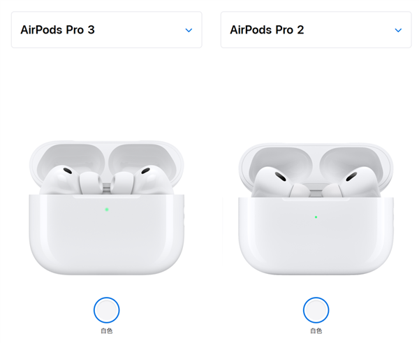Click the green status light on Pro 3 case
Image resolution: width=419 pixels, height=343 pixels.
(x=107, y=210)
